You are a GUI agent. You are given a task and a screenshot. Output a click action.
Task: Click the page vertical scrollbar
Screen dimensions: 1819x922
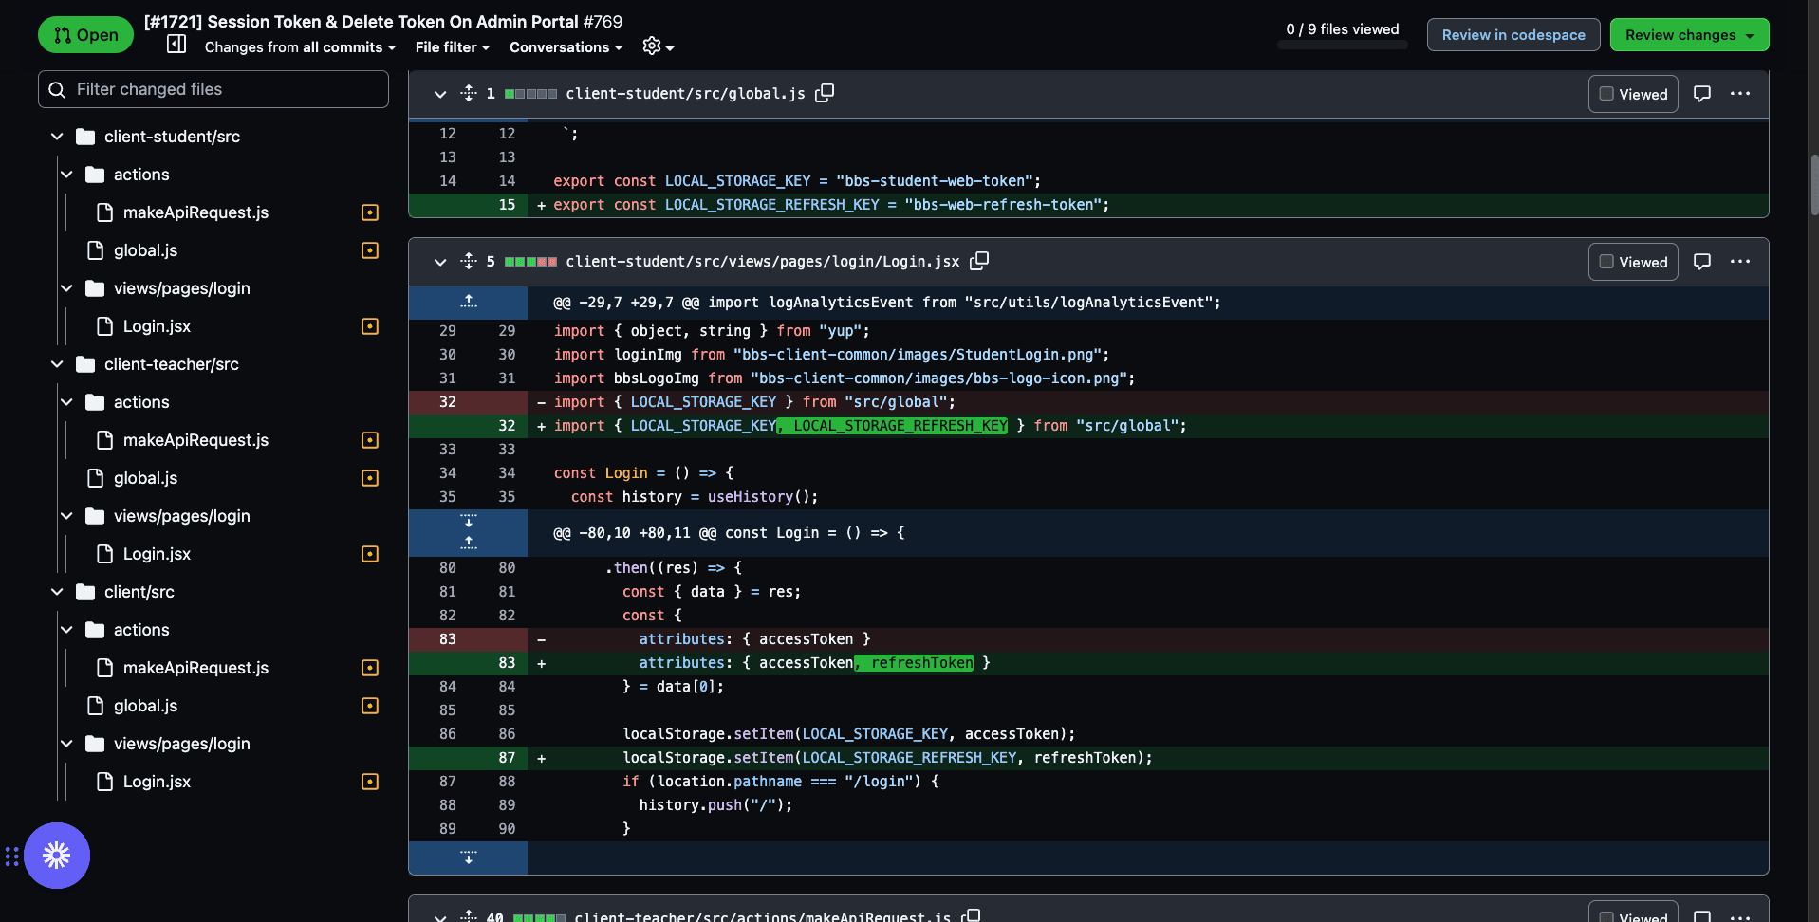(1813, 185)
